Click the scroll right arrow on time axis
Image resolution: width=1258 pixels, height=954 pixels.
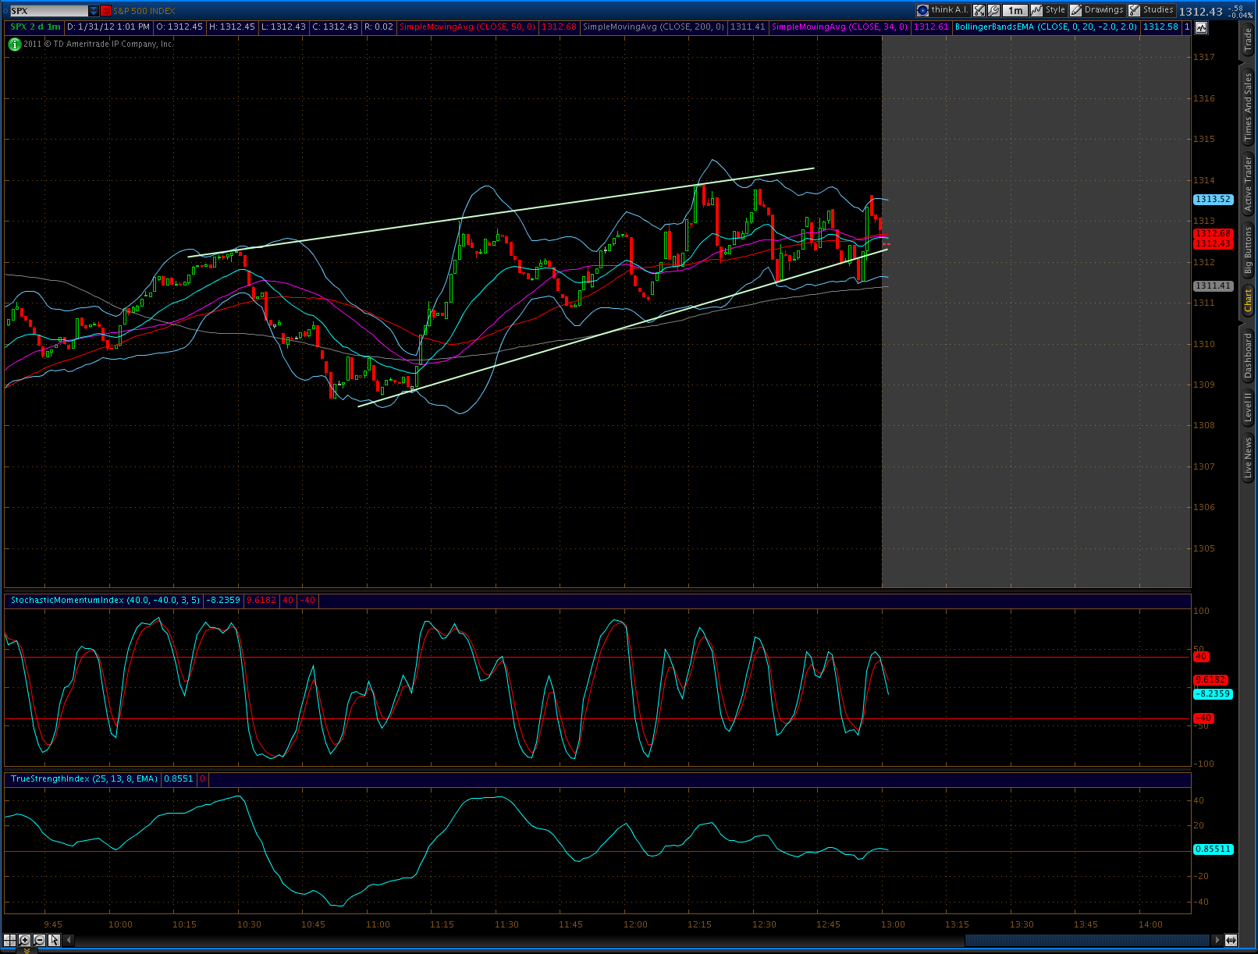click(x=1216, y=940)
